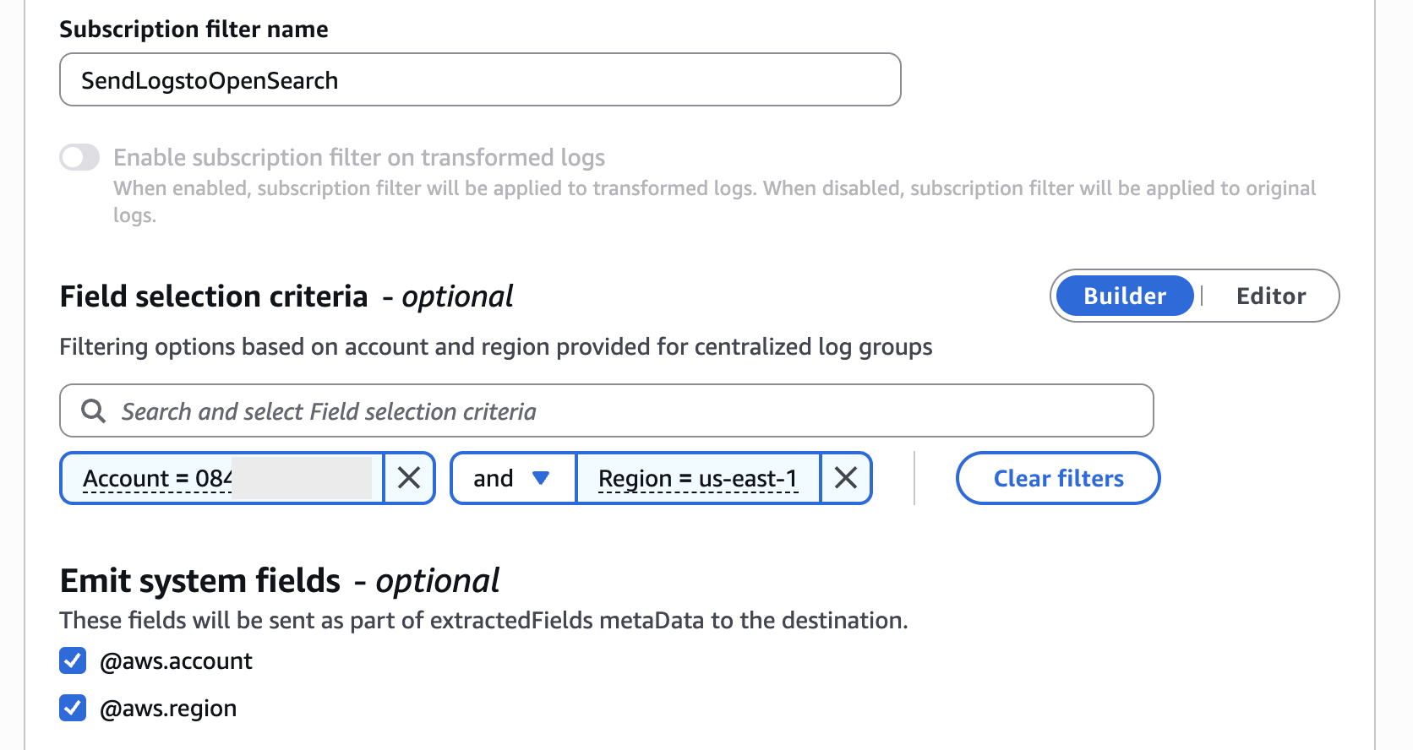
Task: Switch to the Editor view
Action: 1270,296
